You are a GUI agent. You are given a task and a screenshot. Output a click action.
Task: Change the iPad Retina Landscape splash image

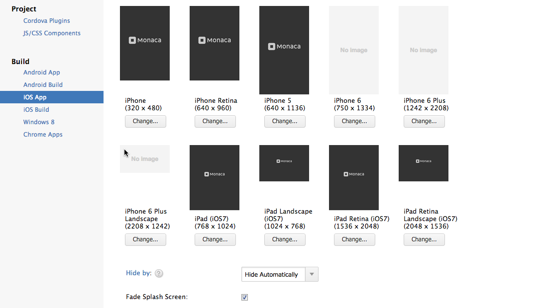tap(424, 239)
